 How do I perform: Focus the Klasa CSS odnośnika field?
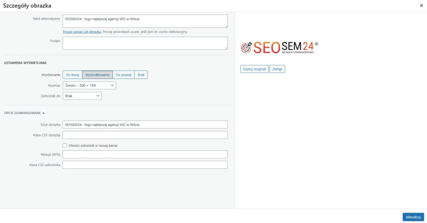point(145,165)
